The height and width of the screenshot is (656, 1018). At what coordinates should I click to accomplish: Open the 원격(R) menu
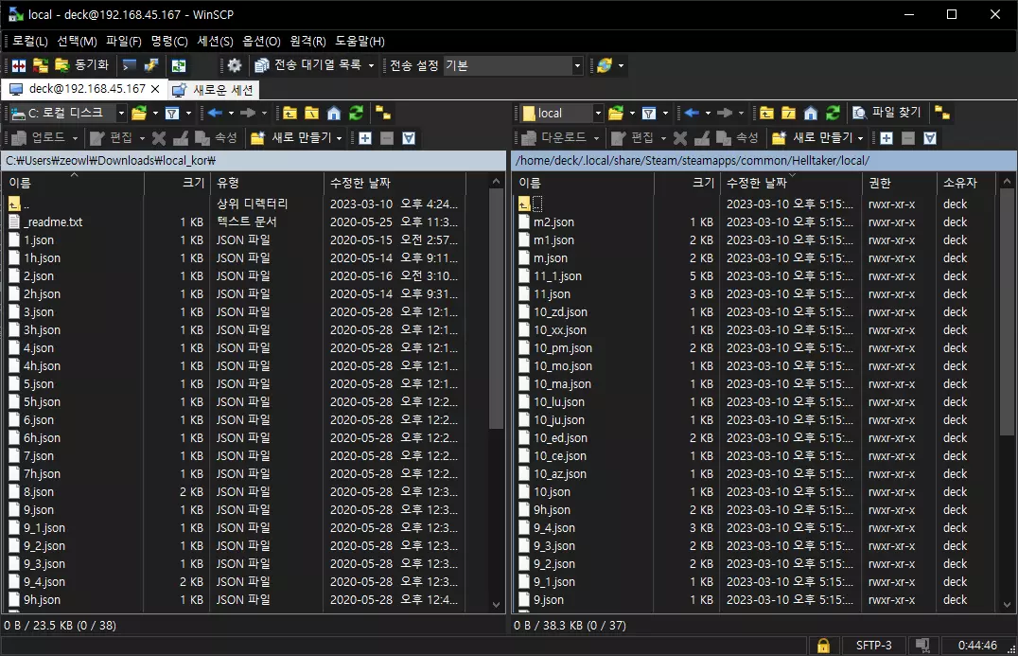pyautogui.click(x=307, y=41)
